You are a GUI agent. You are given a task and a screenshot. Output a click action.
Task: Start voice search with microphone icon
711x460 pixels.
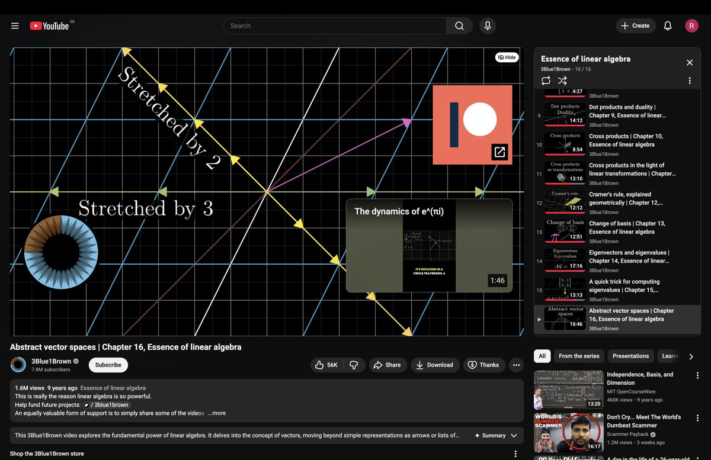click(488, 26)
